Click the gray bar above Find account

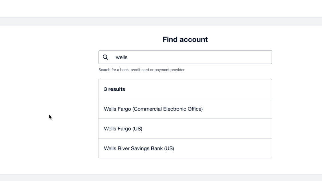tap(161, 21)
